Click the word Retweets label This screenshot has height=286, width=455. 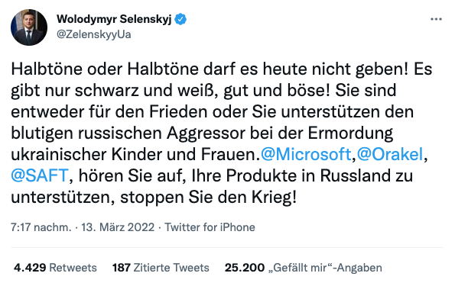[x=73, y=268]
